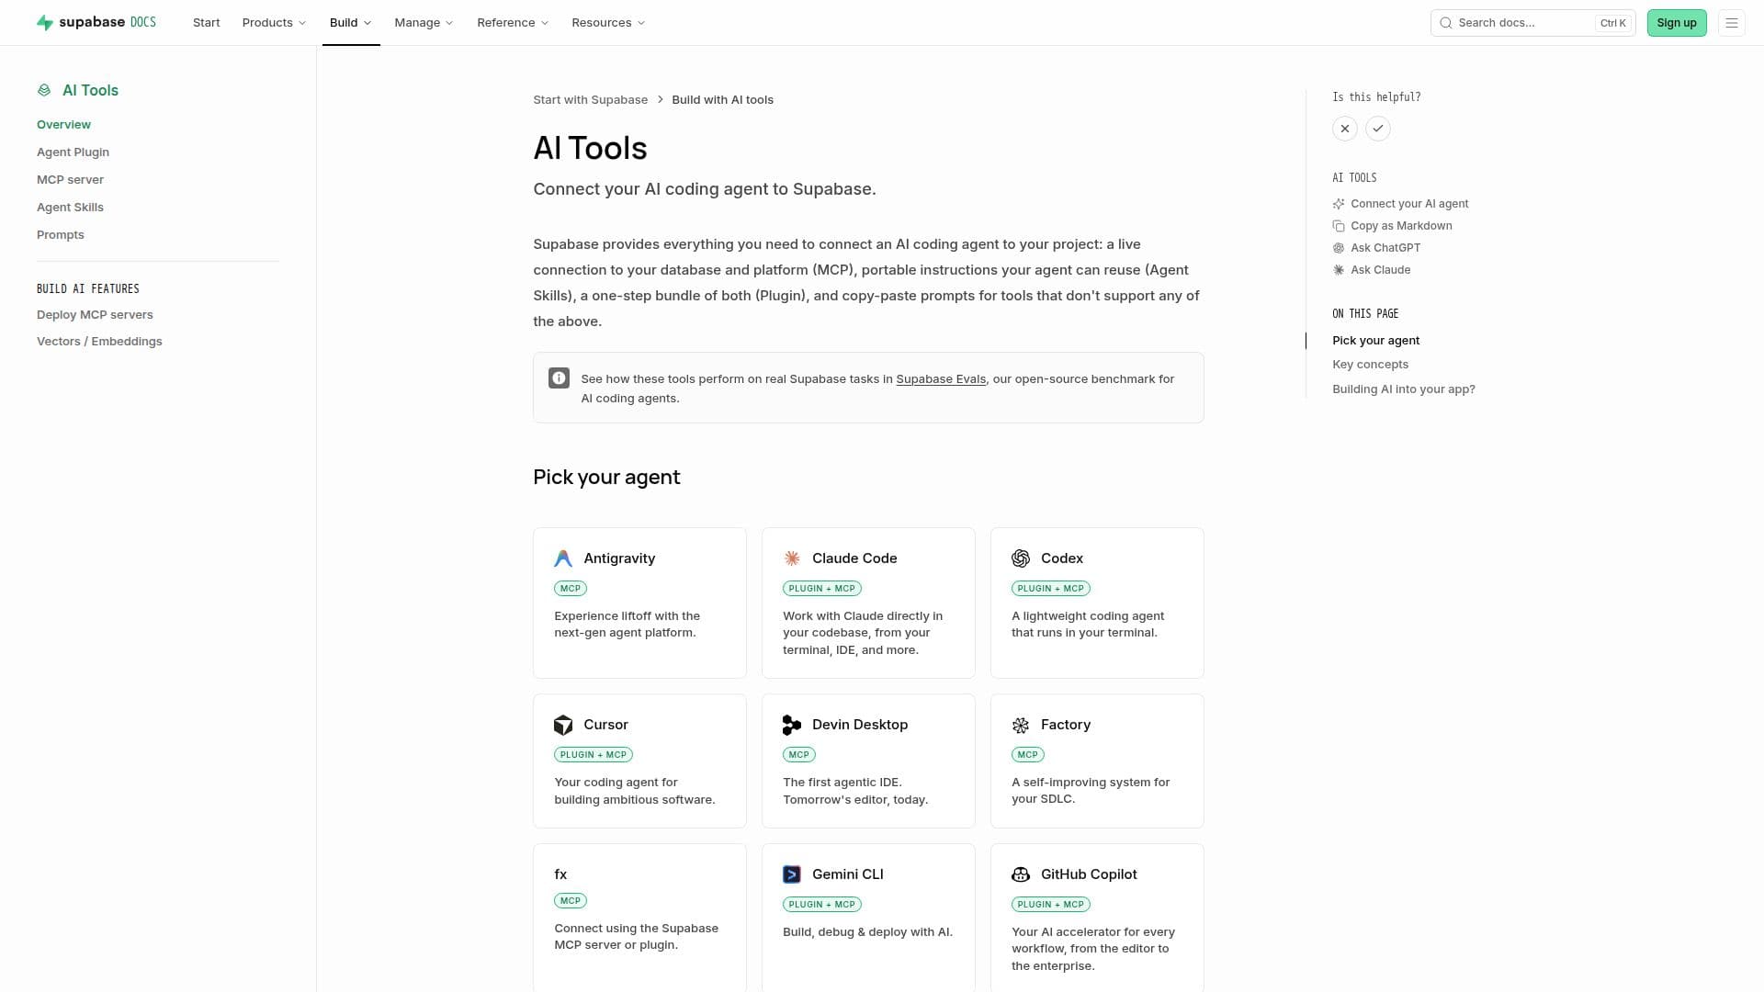Focus the Search docs field
This screenshot has width=1764, height=992.
[x=1532, y=23]
